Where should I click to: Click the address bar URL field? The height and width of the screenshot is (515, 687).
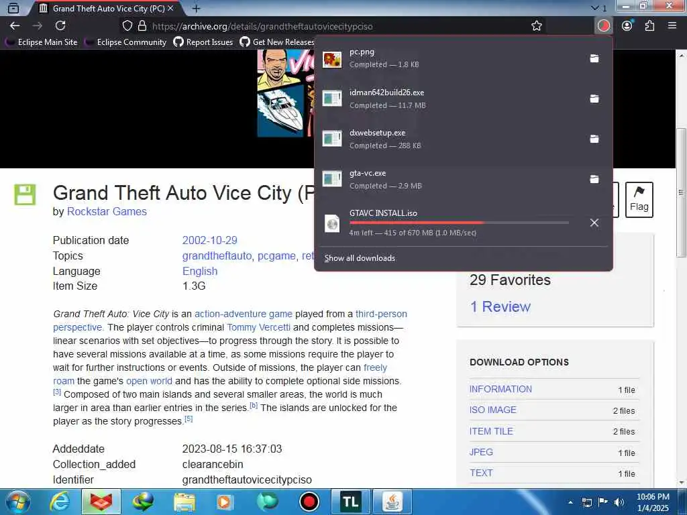pos(329,26)
